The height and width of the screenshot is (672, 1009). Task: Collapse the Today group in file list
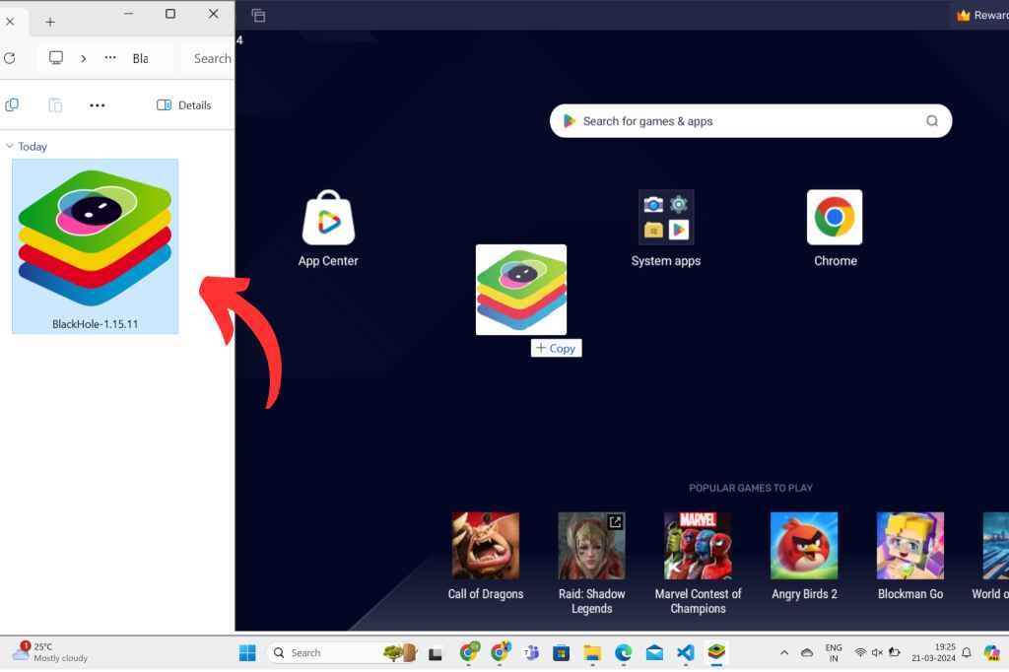pos(10,146)
